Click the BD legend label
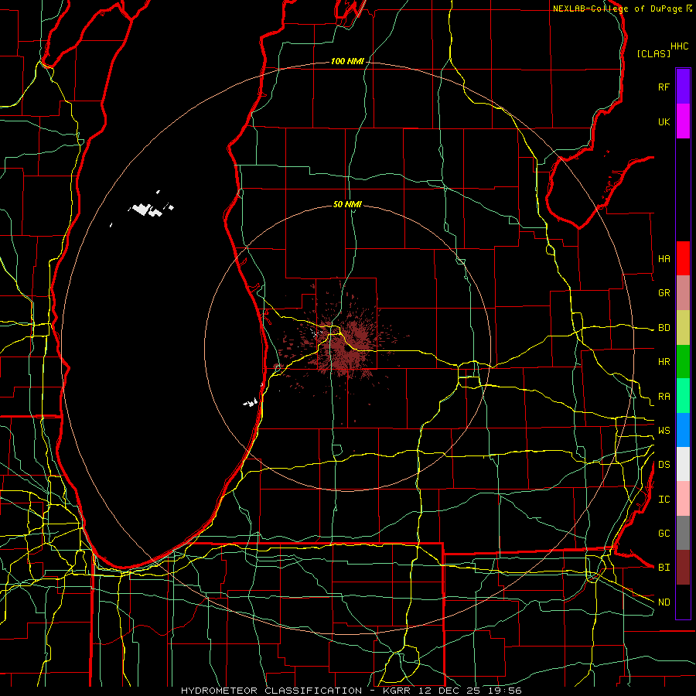 coord(664,328)
